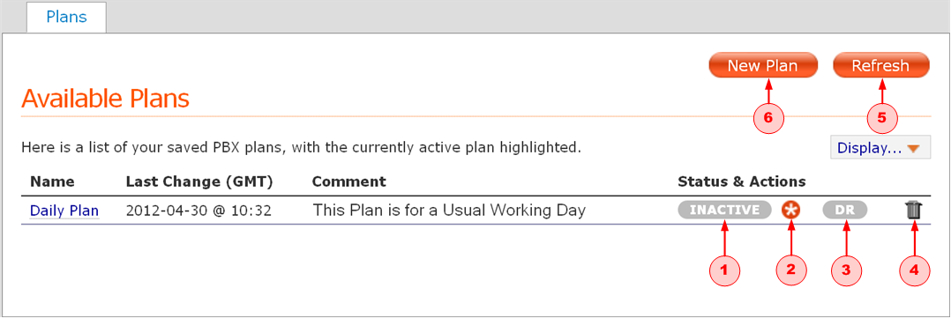Create a plan with the New Plan button
The image size is (951, 318).
click(x=763, y=65)
